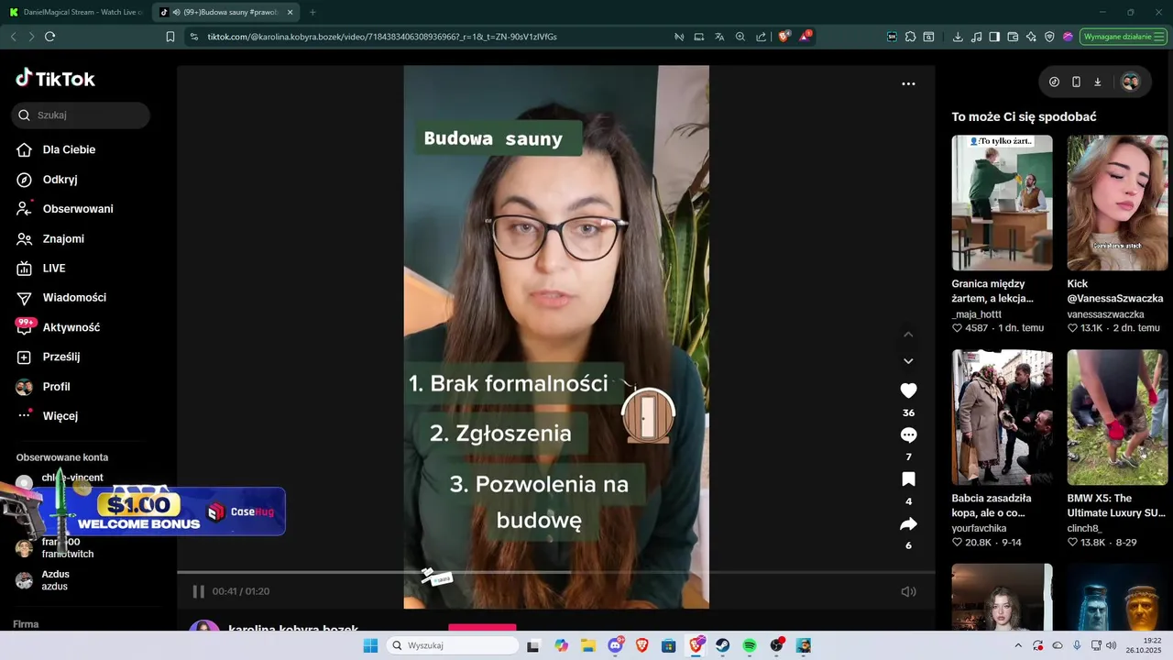Open Wiadomości messages
The image size is (1173, 660).
pyautogui.click(x=74, y=298)
